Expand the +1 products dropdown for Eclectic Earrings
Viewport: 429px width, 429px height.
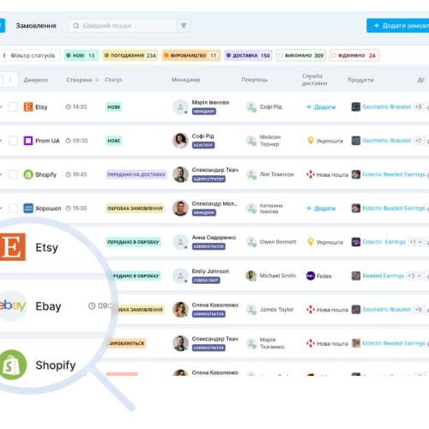(415, 242)
